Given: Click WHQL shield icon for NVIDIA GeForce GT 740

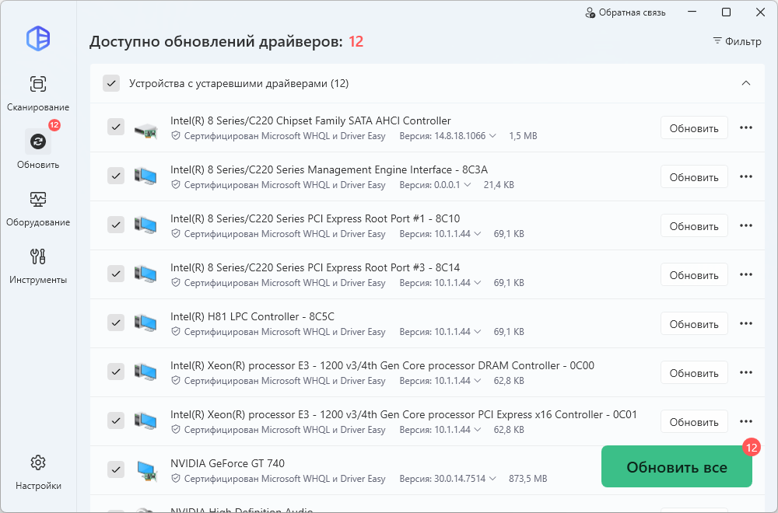Looking at the screenshot, I should (x=175, y=478).
